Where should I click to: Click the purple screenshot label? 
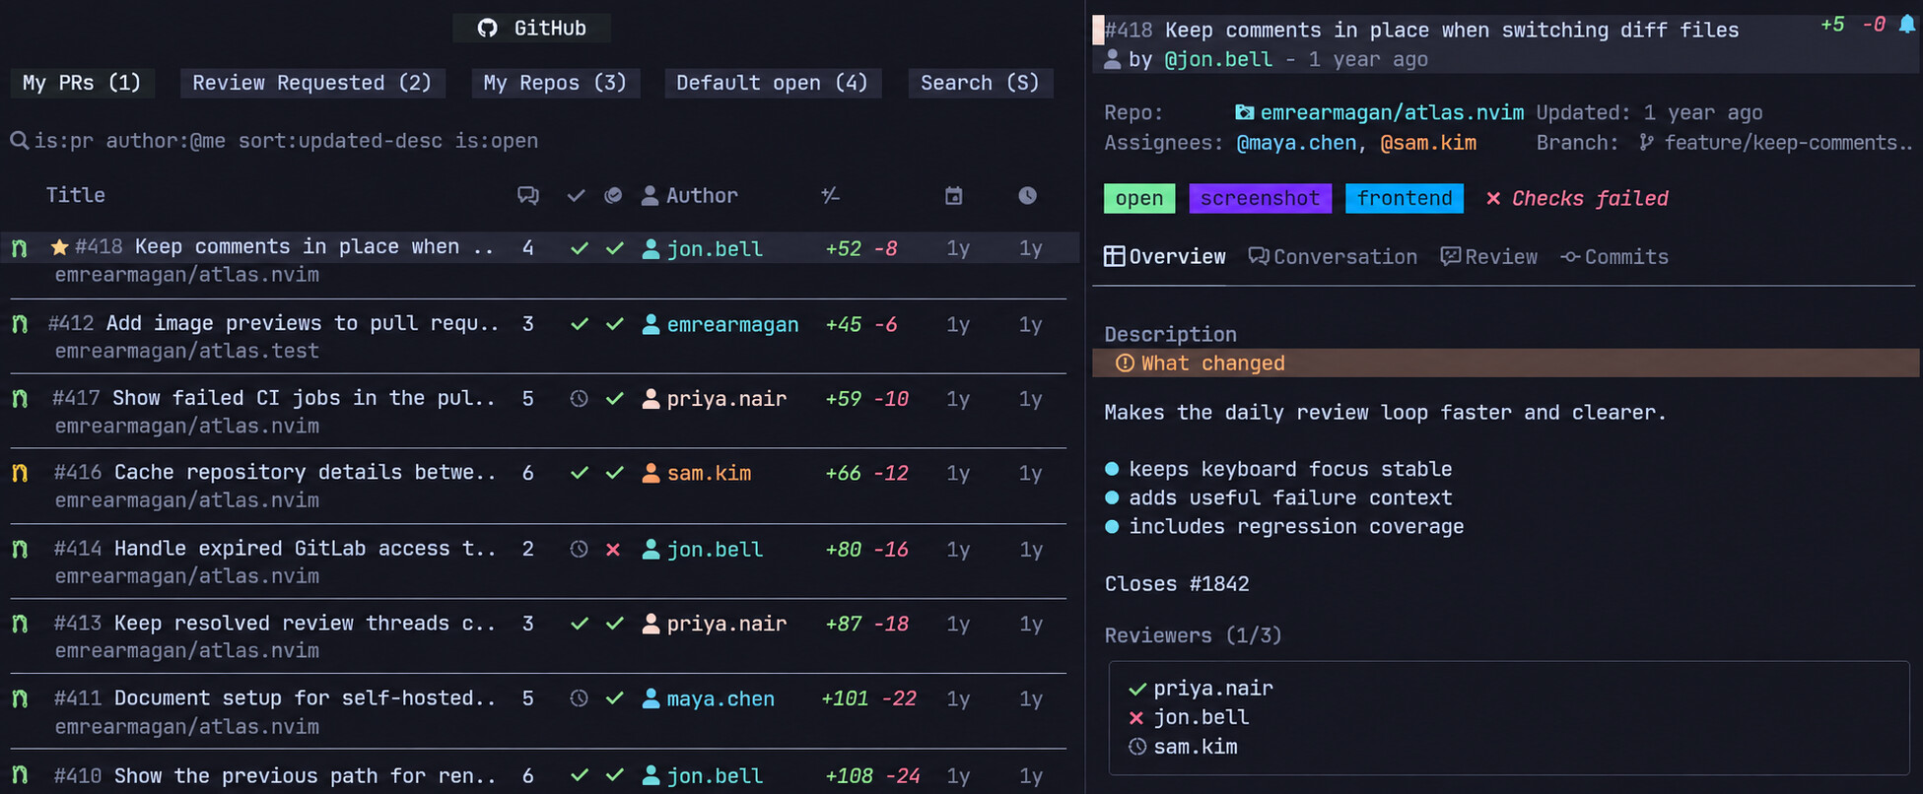1260,199
